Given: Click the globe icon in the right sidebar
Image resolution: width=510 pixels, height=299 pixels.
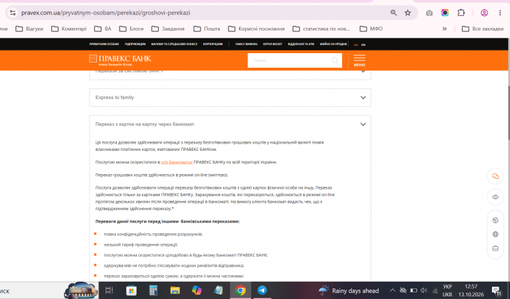Looking at the screenshot, I should pos(495,235).
